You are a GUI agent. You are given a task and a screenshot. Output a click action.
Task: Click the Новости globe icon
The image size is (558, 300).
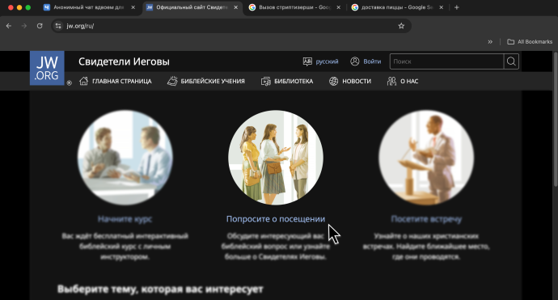[x=333, y=82]
